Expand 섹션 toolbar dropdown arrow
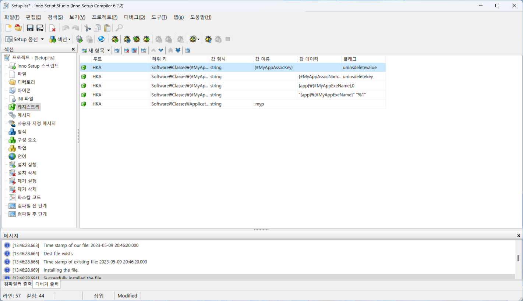 [69, 39]
